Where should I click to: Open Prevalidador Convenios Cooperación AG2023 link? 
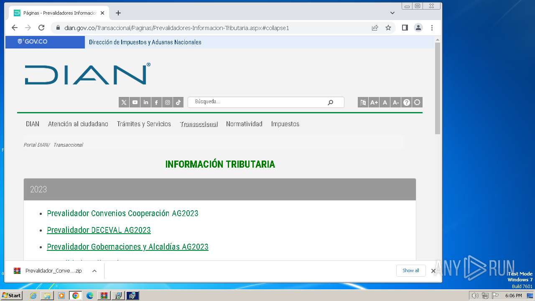[122, 213]
